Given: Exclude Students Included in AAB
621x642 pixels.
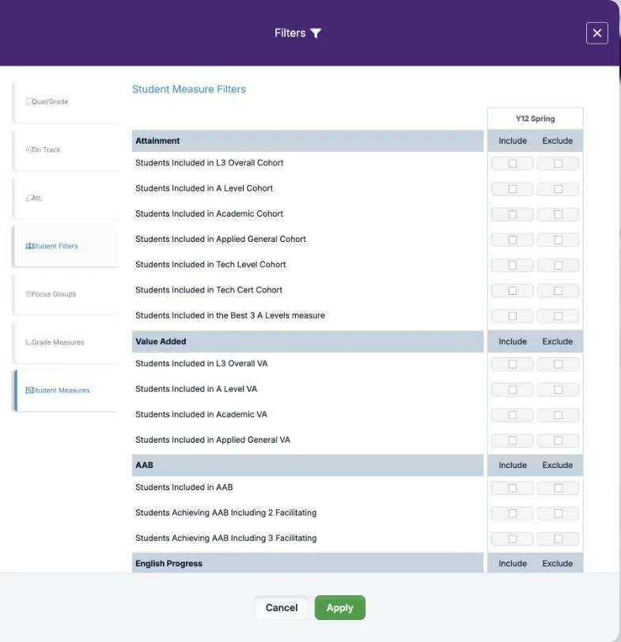Looking at the screenshot, I should 558,488.
